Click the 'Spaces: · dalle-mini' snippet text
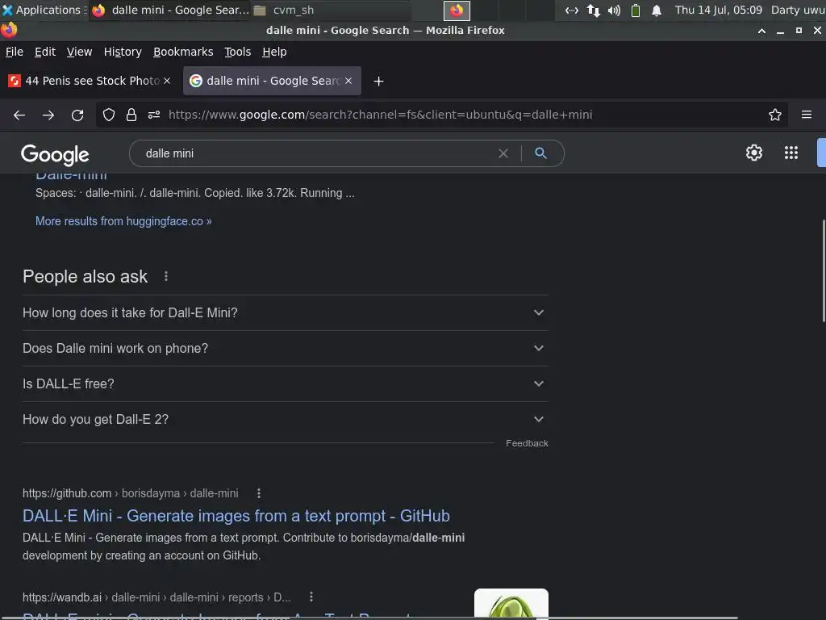The width and height of the screenshot is (826, 620). 195,193
